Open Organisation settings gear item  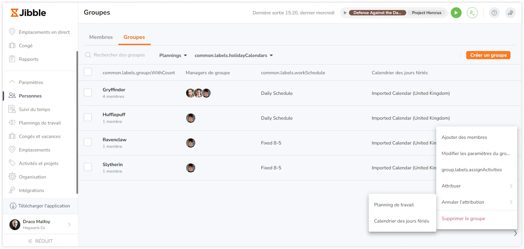pyautogui.click(x=32, y=177)
